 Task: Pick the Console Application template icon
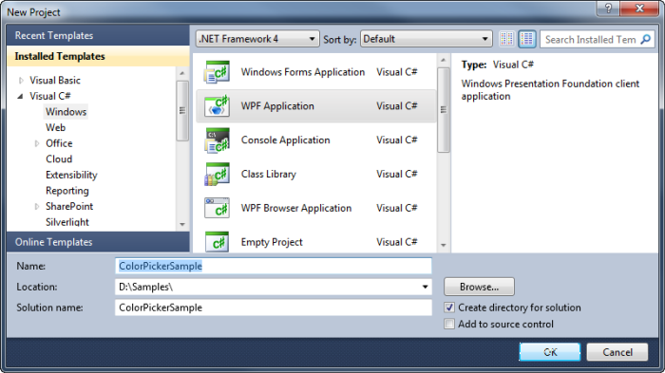click(217, 140)
